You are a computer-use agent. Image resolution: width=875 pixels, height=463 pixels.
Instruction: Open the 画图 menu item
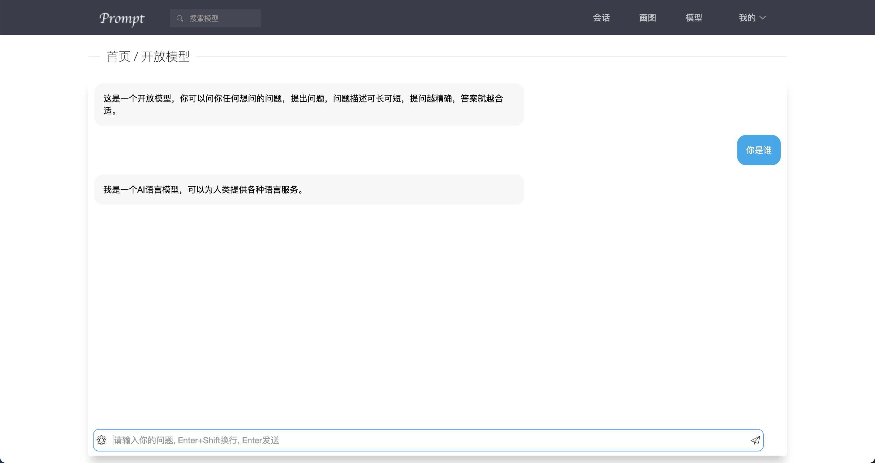pyautogui.click(x=647, y=18)
